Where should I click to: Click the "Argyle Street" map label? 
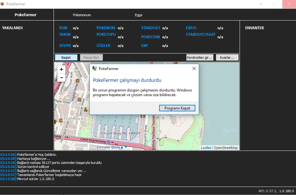(63, 101)
